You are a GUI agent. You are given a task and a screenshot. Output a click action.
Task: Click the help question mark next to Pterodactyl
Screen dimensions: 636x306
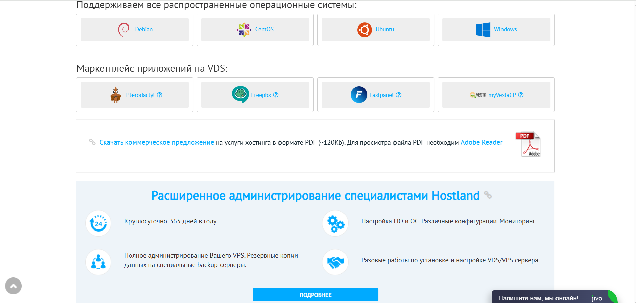point(160,95)
